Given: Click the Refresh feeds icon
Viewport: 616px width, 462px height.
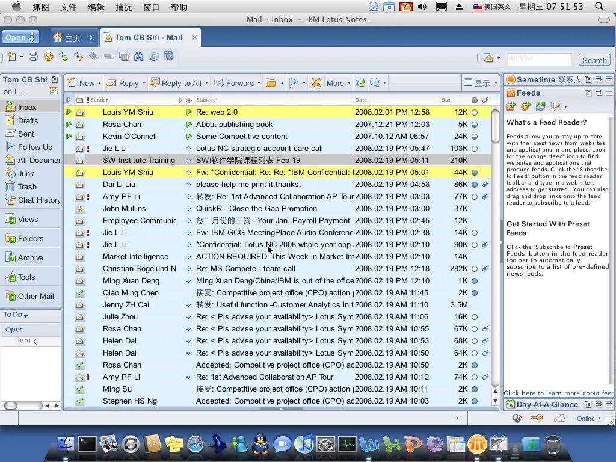Looking at the screenshot, I should coord(541,106).
